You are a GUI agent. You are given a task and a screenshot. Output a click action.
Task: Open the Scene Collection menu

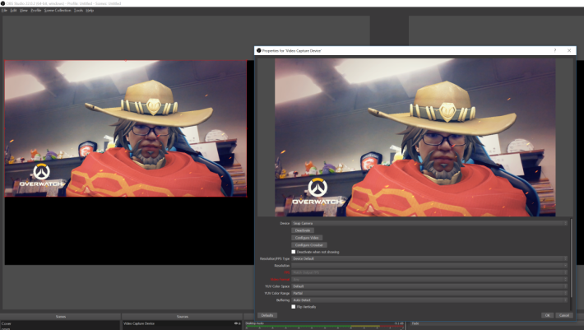click(x=58, y=11)
